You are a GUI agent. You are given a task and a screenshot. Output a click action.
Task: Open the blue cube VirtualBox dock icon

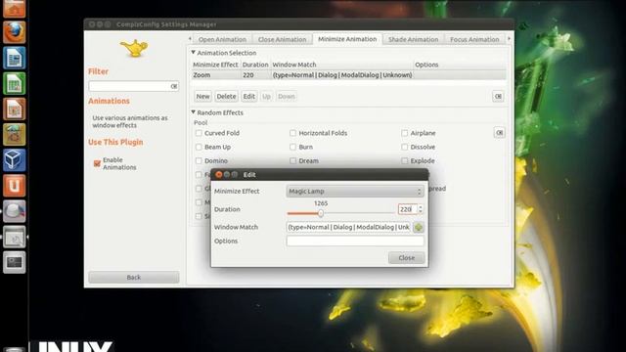coord(15,160)
